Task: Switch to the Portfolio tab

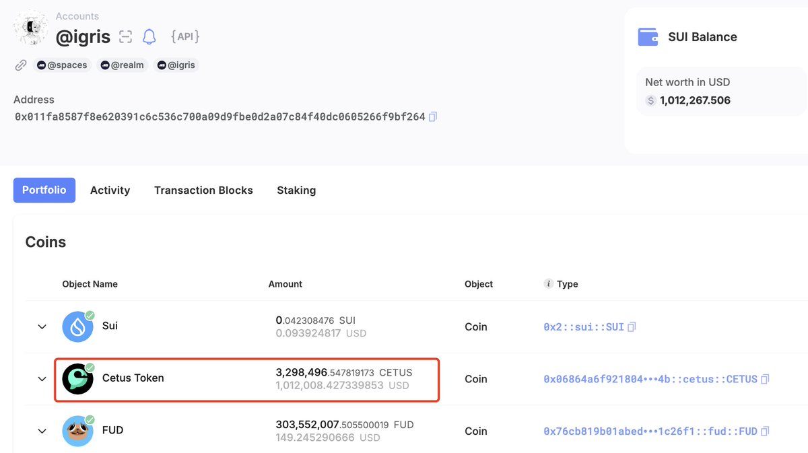Action: [44, 190]
